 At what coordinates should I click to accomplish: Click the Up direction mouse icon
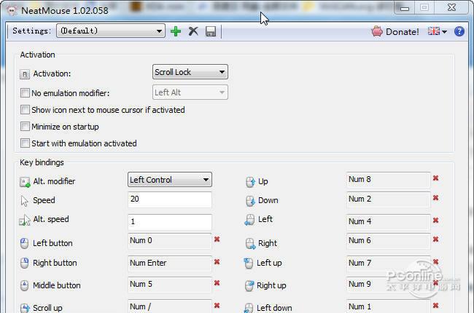[x=250, y=182]
